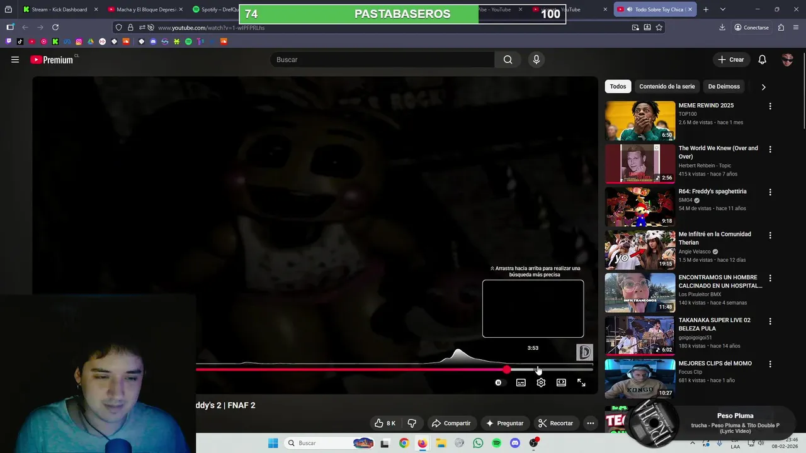Open a new browser tab with plus
Viewport: 806px width, 453px height.
705,9
